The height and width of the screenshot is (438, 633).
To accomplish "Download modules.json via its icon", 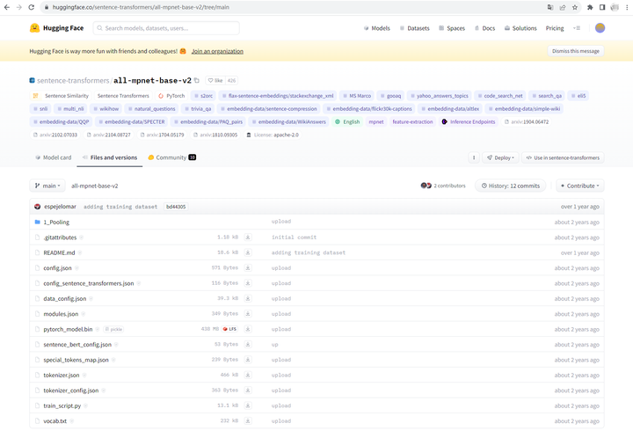I will pyautogui.click(x=248, y=314).
